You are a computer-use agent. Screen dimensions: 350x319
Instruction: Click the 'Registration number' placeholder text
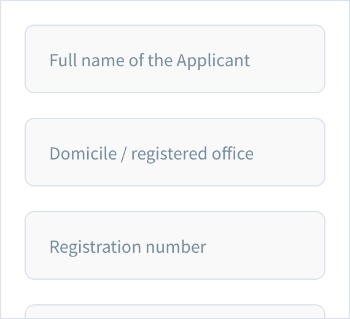pyautogui.click(x=128, y=247)
